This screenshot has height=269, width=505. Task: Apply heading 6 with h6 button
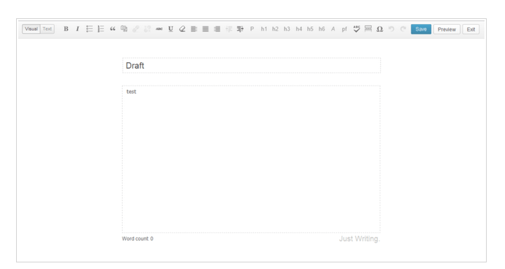[x=322, y=29]
